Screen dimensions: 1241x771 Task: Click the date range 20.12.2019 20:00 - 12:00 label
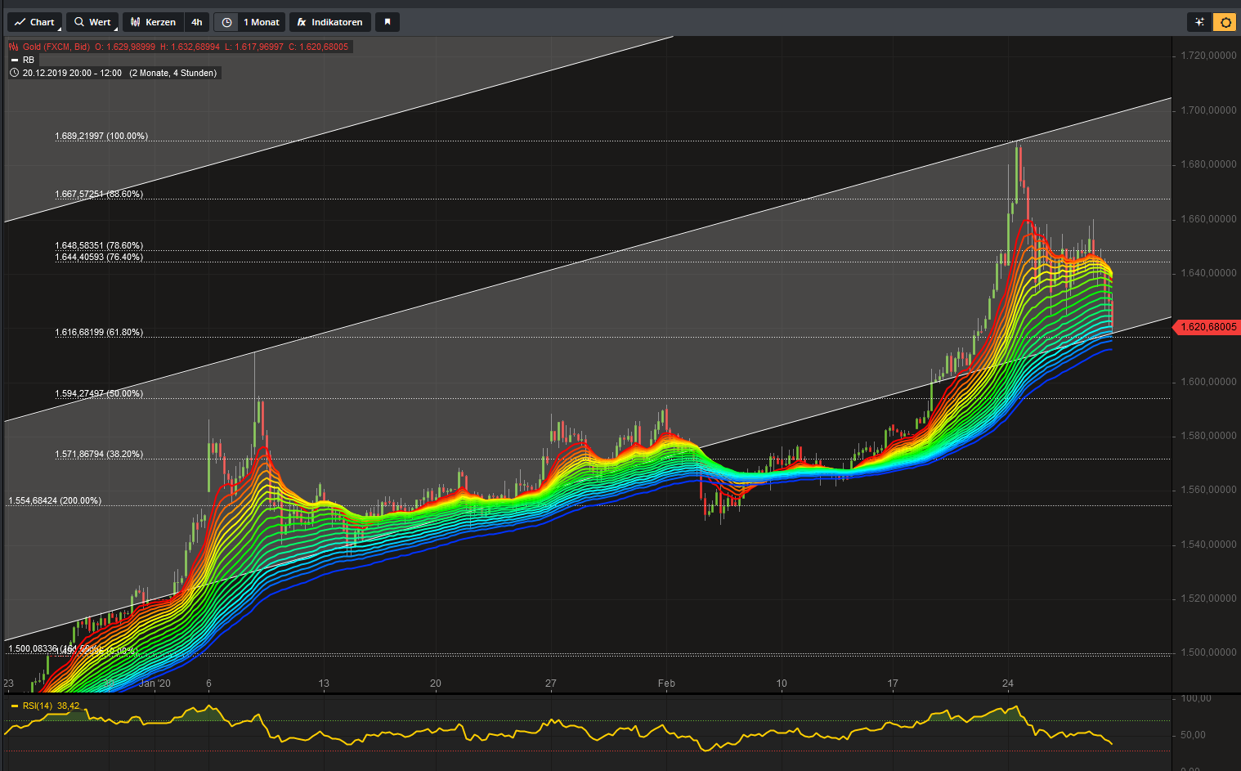tap(72, 73)
